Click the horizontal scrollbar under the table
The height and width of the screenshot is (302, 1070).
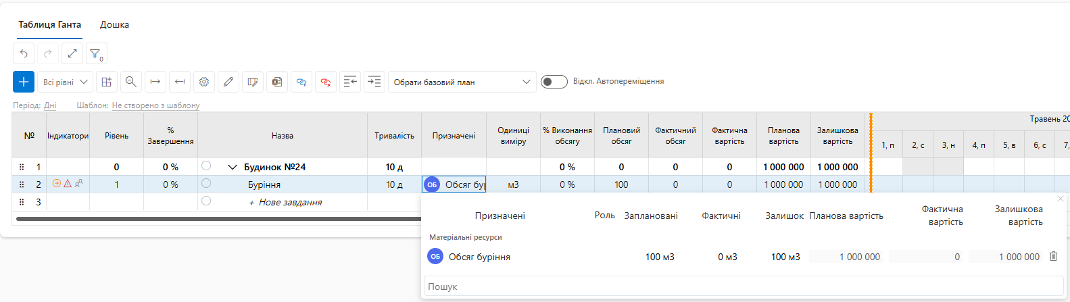tap(218, 219)
